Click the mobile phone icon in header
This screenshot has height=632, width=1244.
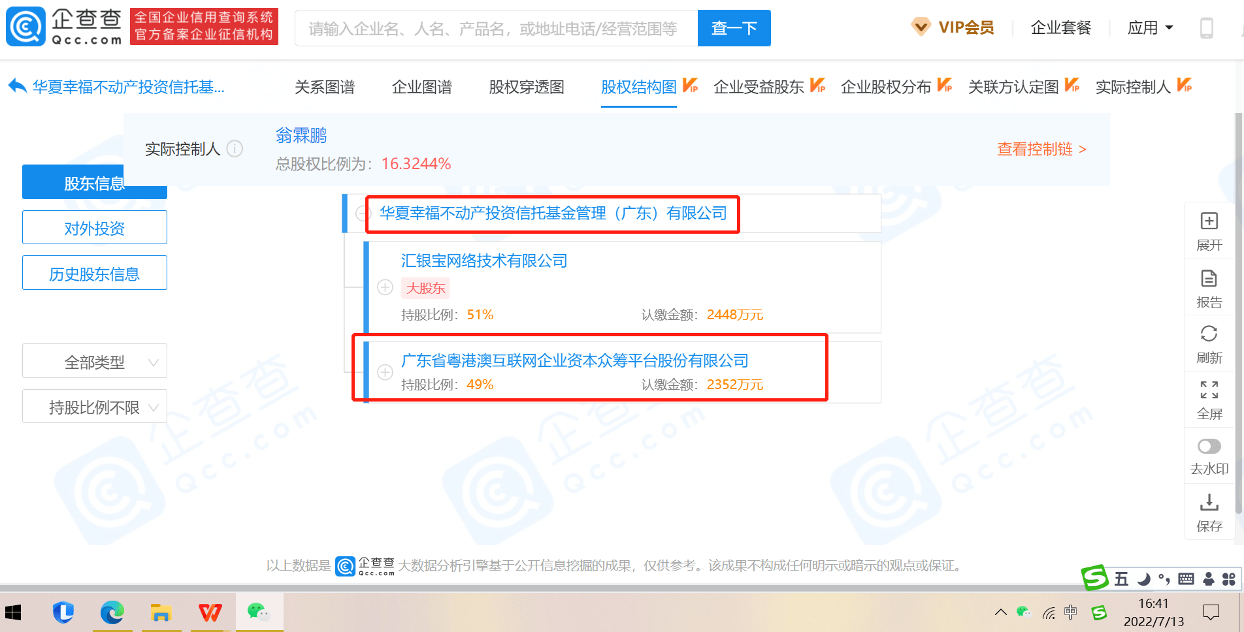pyautogui.click(x=1206, y=28)
